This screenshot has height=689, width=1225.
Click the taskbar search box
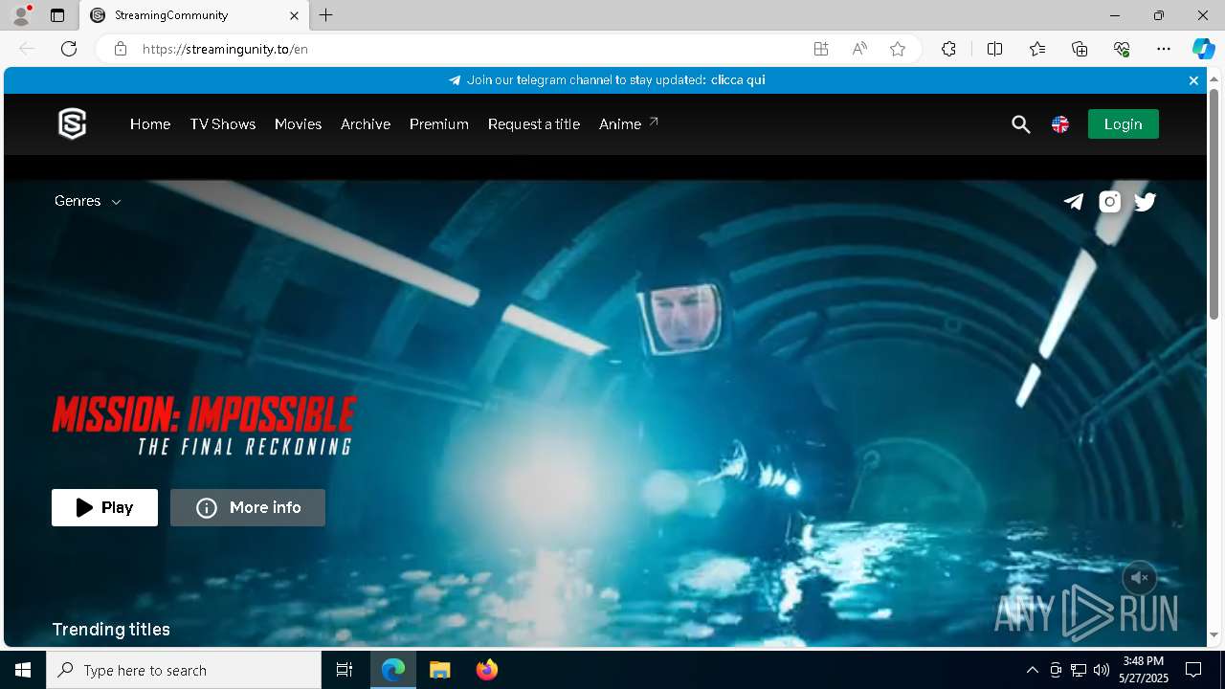[184, 670]
